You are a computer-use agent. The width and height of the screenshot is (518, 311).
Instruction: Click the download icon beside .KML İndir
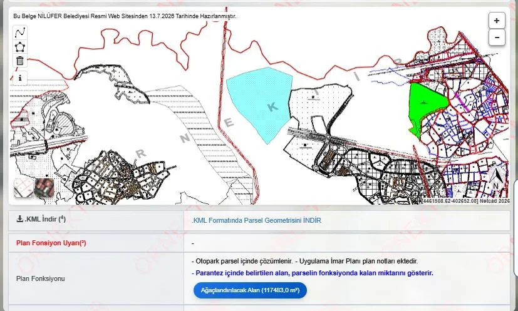click(x=20, y=219)
